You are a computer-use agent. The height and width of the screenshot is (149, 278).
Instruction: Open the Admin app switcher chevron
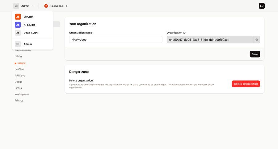[32, 6]
